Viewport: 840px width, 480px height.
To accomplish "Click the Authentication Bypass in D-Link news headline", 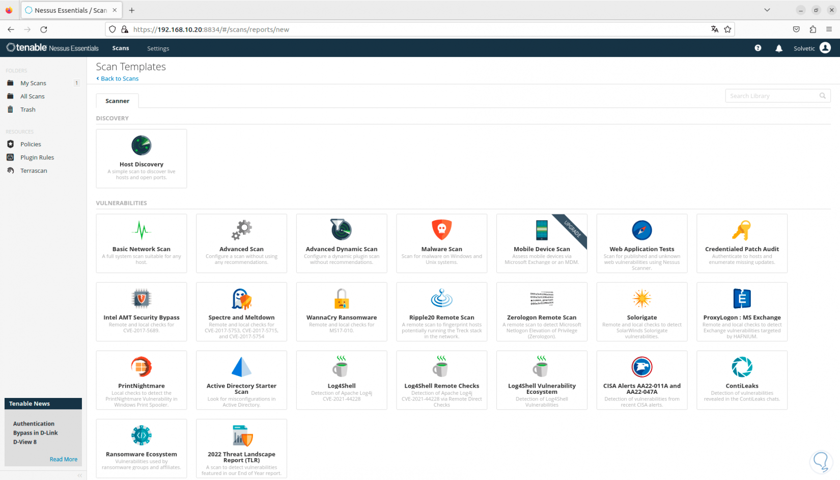I will coord(36,433).
